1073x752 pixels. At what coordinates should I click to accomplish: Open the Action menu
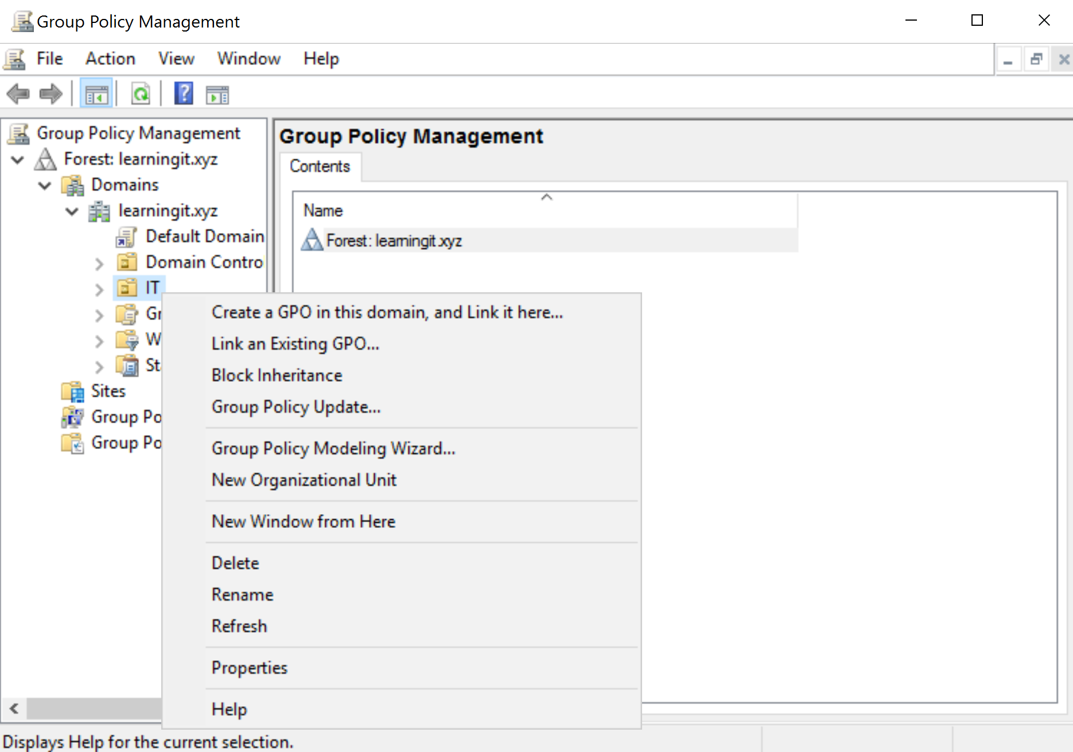pos(110,58)
